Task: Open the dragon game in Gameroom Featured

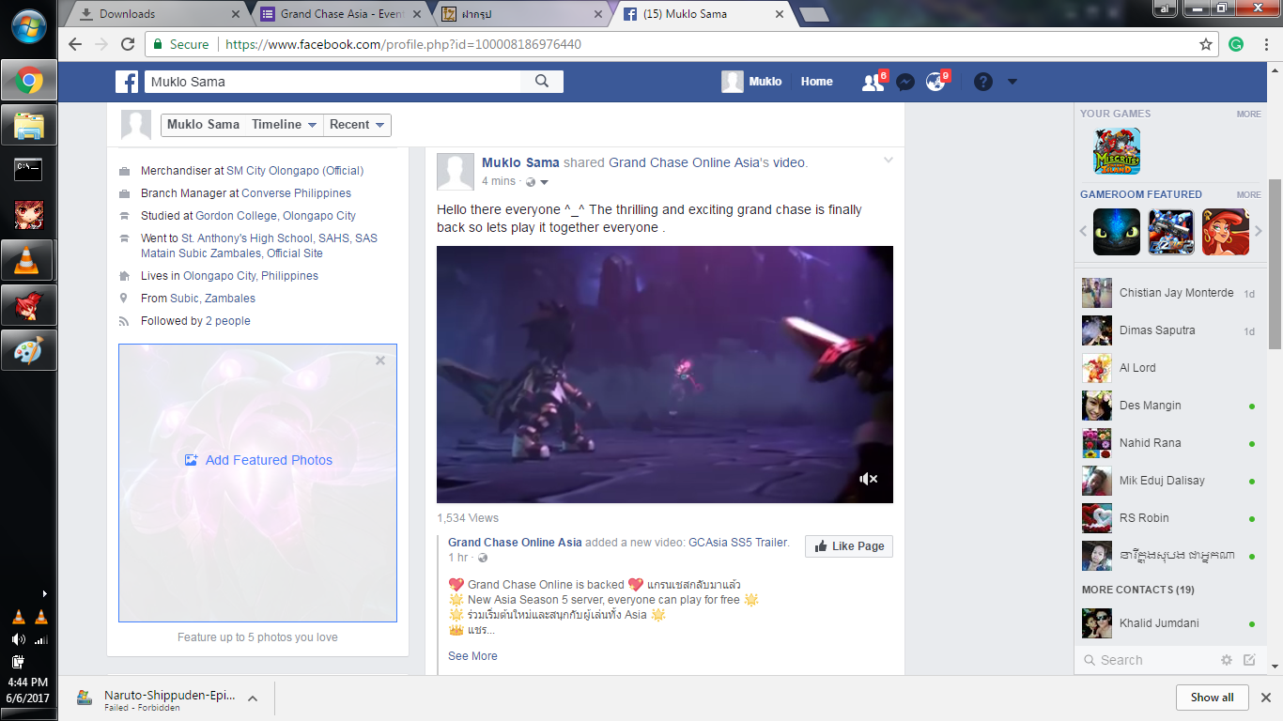Action: (x=1117, y=232)
